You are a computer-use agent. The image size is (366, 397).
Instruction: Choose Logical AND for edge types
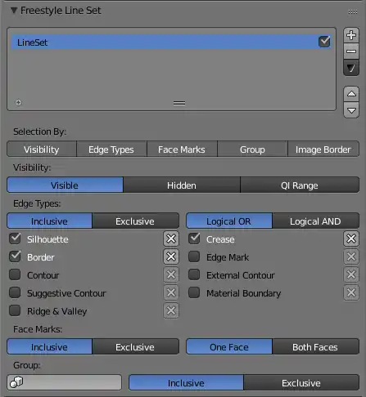pos(315,221)
